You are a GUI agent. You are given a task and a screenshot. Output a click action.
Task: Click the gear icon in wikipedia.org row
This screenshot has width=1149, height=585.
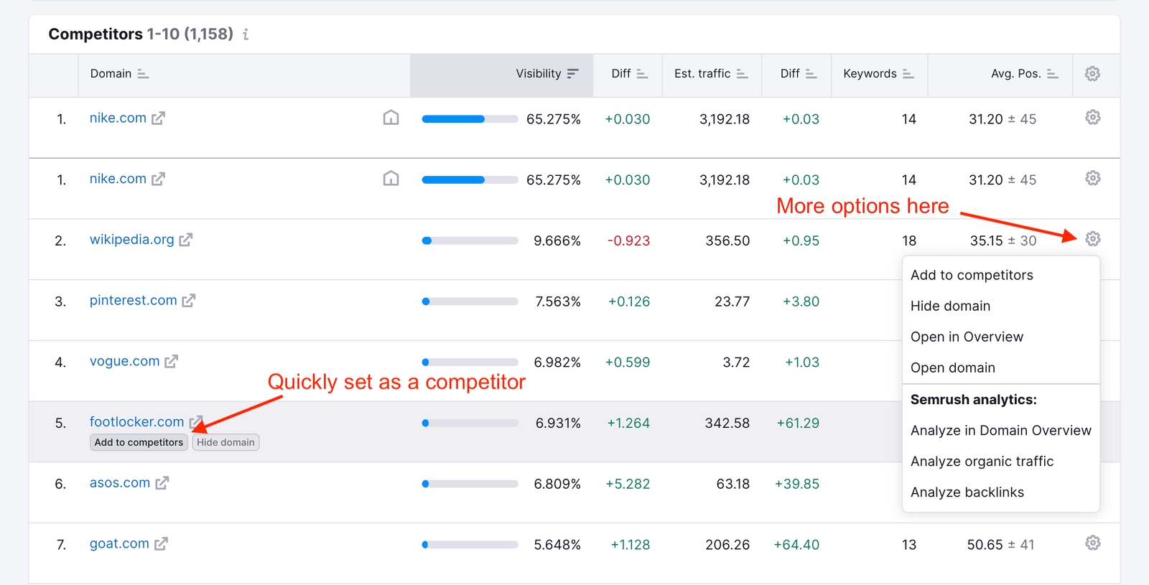click(1092, 239)
